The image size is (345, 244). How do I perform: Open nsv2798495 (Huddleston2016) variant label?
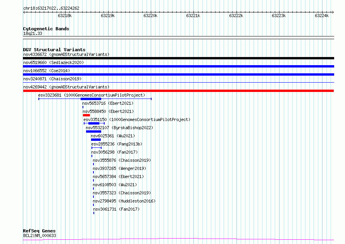click(x=124, y=201)
